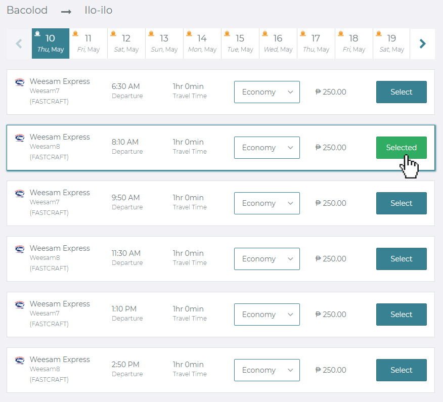Open the Economy class dropdown for 2:50 PM trip
443x402 pixels.
click(267, 370)
